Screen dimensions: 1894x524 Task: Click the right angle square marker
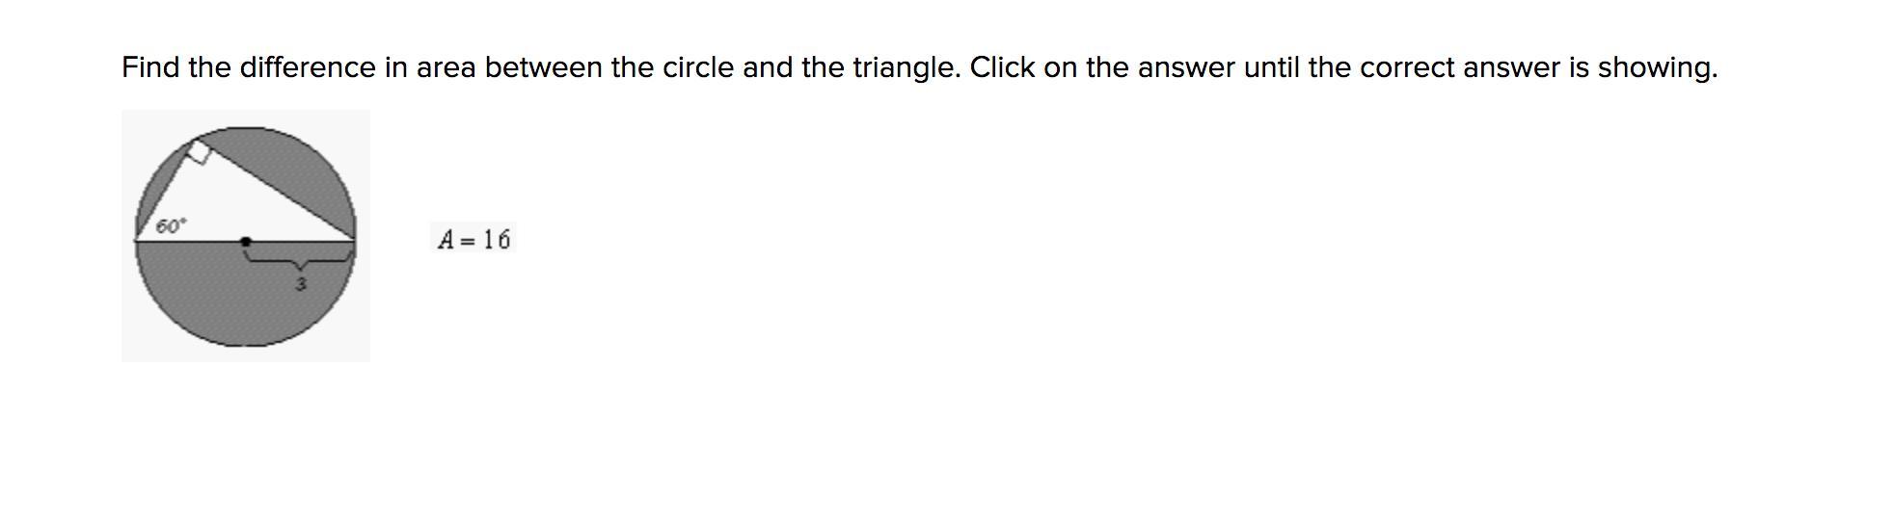[199, 152]
